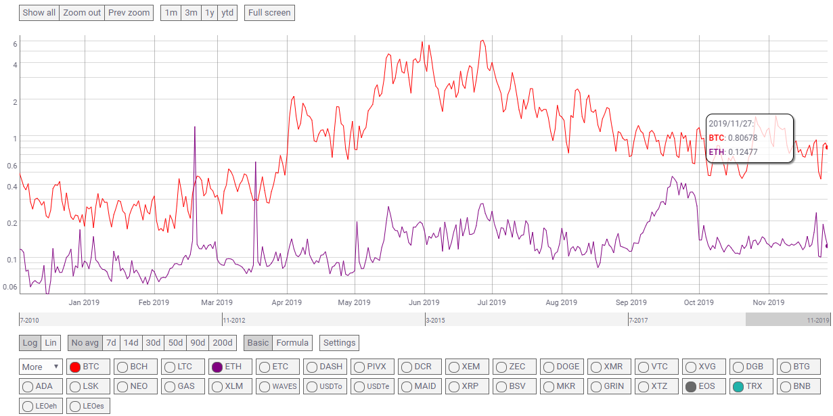Select the 7d averaging option

click(110, 343)
